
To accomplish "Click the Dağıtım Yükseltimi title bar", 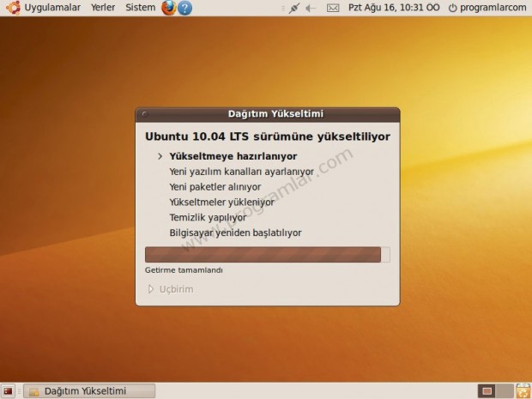I will pyautogui.click(x=268, y=115).
